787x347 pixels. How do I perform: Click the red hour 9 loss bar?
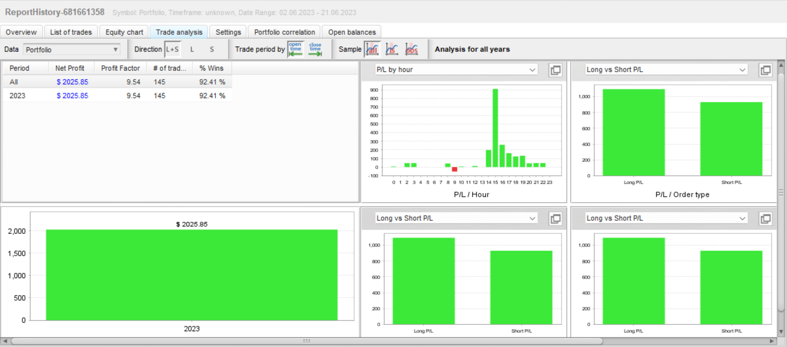point(455,169)
